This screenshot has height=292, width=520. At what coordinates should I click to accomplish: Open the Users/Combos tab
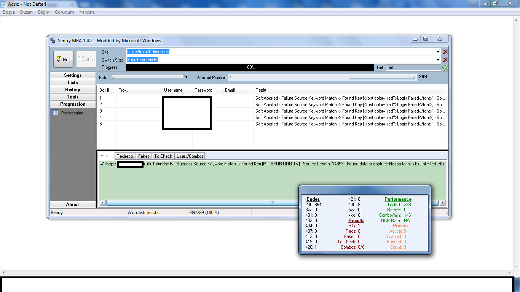[190, 156]
